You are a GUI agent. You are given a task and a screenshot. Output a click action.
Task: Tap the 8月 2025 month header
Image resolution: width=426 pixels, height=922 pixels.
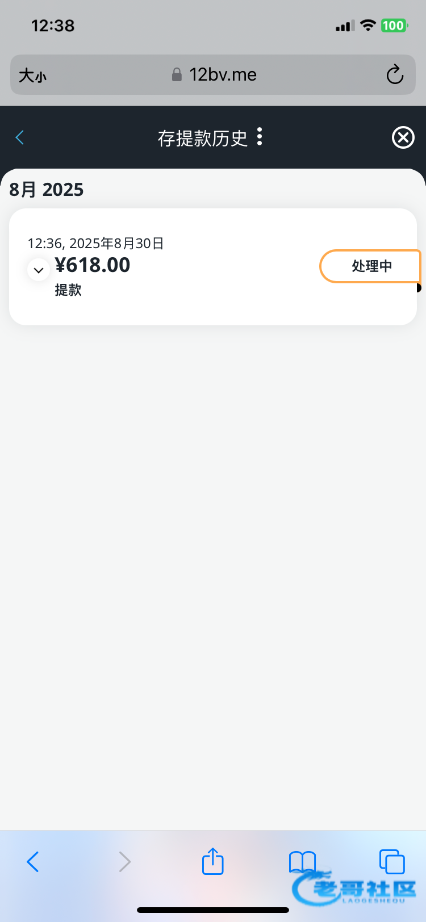pyautogui.click(x=47, y=190)
